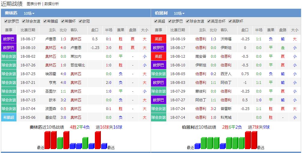Uncheck the 希腊杯 checkbox
The height and width of the screenshot is (153, 302).
[63, 21]
